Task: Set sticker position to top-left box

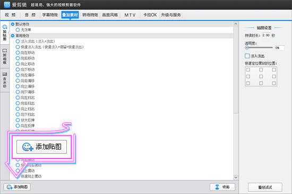Action: coord(248,70)
